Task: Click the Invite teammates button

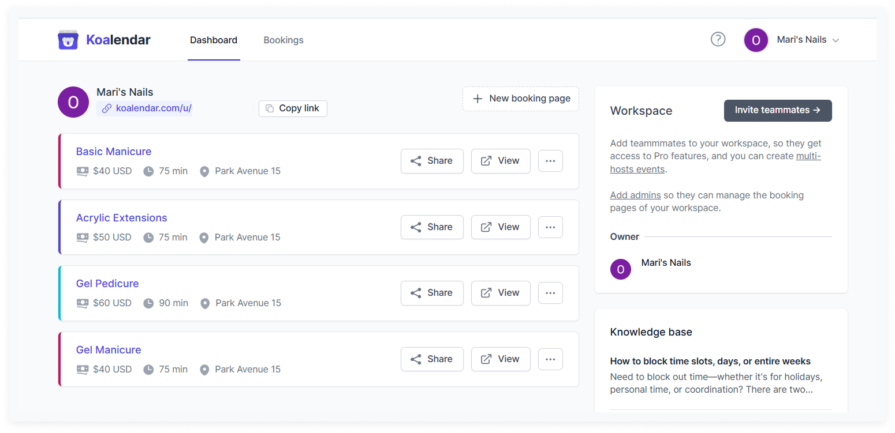Action: tap(778, 110)
